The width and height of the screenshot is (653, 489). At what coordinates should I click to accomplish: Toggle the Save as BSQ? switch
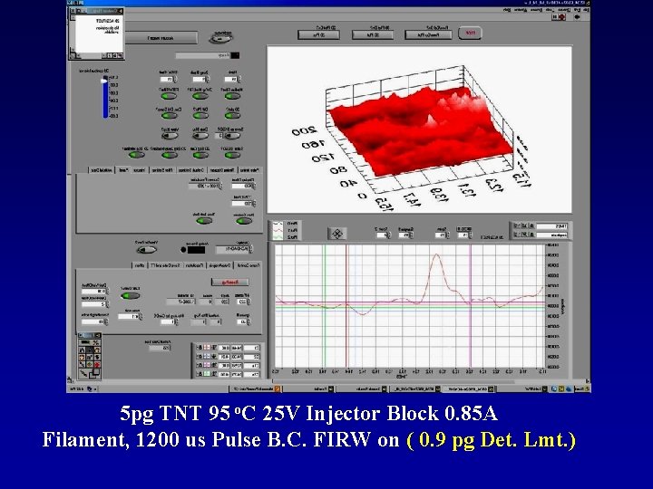pyautogui.click(x=232, y=136)
